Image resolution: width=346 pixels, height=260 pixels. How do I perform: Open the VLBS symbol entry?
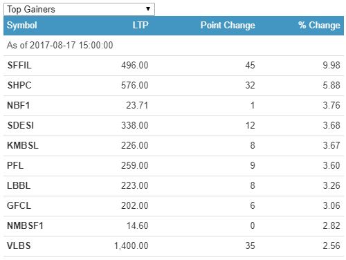[19, 246]
